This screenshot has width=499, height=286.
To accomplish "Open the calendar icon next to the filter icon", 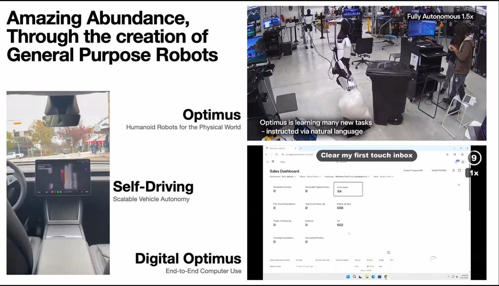I will (x=459, y=170).
